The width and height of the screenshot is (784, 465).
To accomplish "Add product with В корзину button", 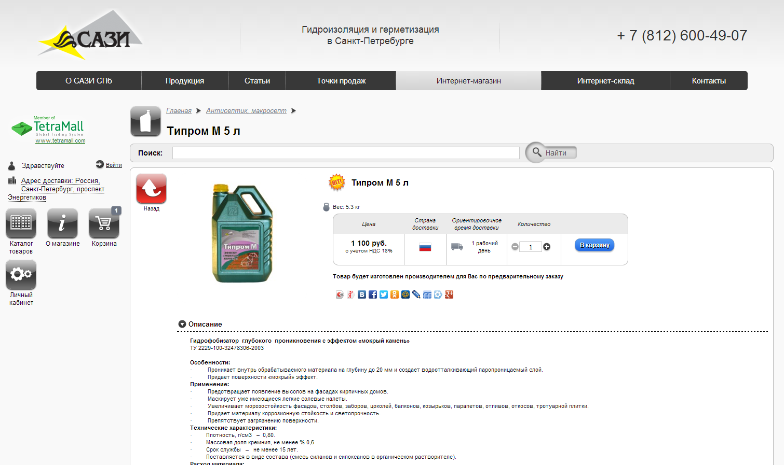I will 594,245.
